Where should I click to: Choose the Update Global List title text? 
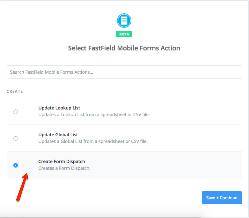(x=58, y=135)
